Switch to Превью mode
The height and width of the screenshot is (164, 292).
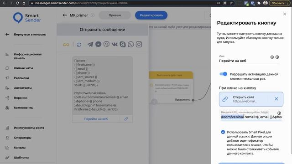tap(115, 15)
